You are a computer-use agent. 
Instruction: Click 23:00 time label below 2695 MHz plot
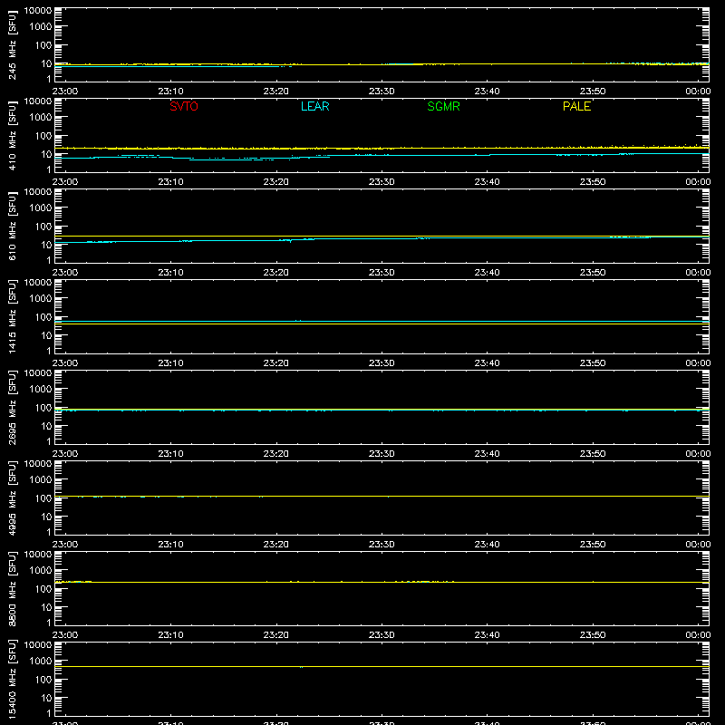[x=65, y=454]
